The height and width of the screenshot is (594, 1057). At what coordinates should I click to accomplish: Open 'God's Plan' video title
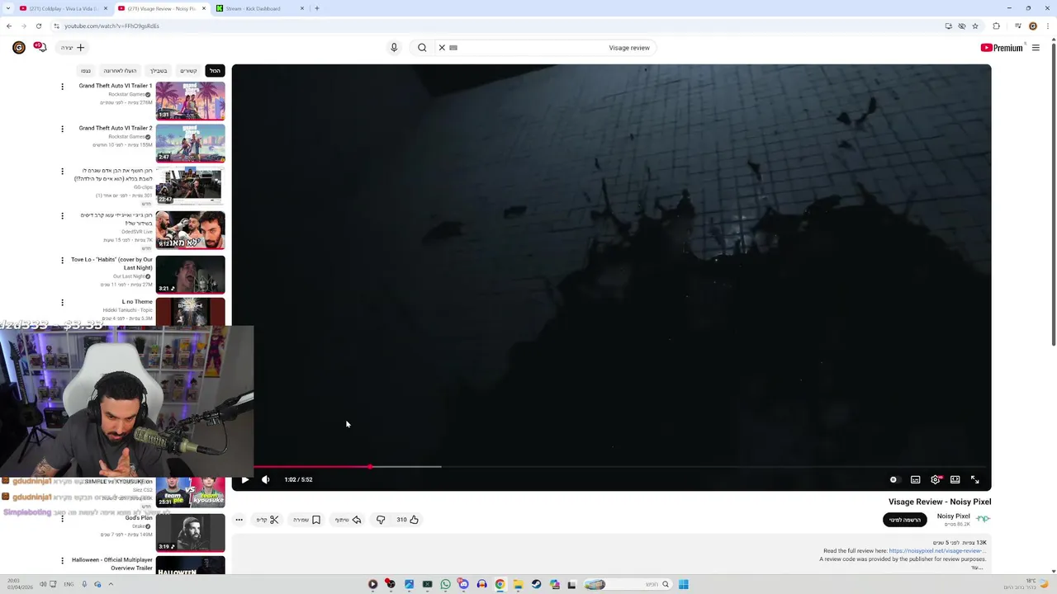[x=138, y=518]
